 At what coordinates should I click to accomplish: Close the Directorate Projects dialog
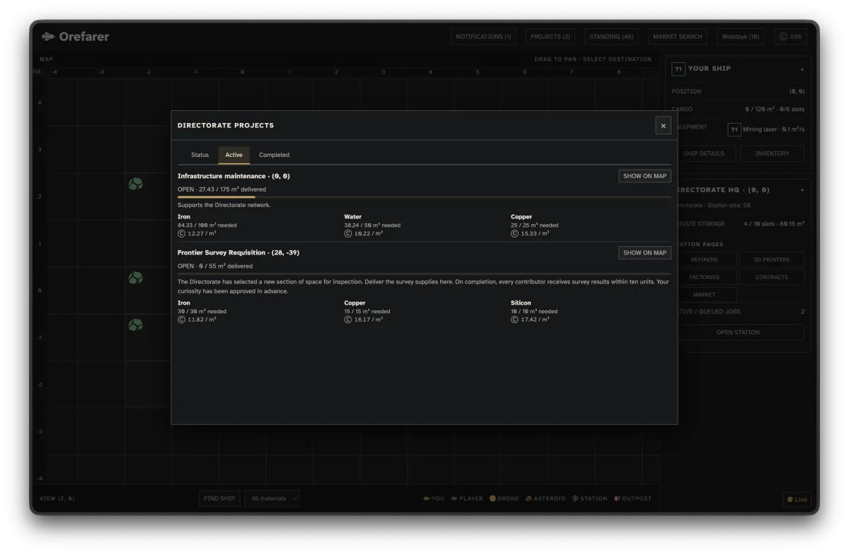click(663, 126)
